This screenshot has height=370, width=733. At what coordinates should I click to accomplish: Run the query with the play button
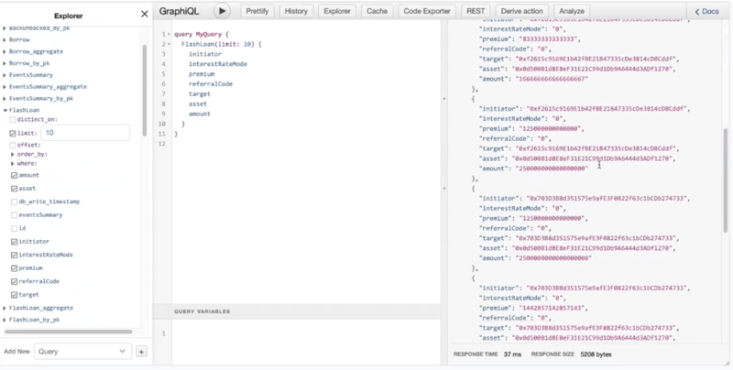(x=222, y=11)
